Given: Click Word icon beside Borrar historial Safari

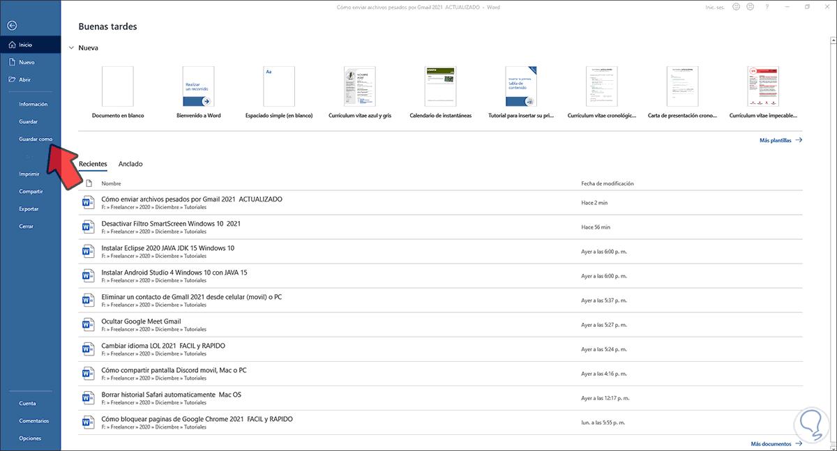Looking at the screenshot, I should (x=88, y=398).
